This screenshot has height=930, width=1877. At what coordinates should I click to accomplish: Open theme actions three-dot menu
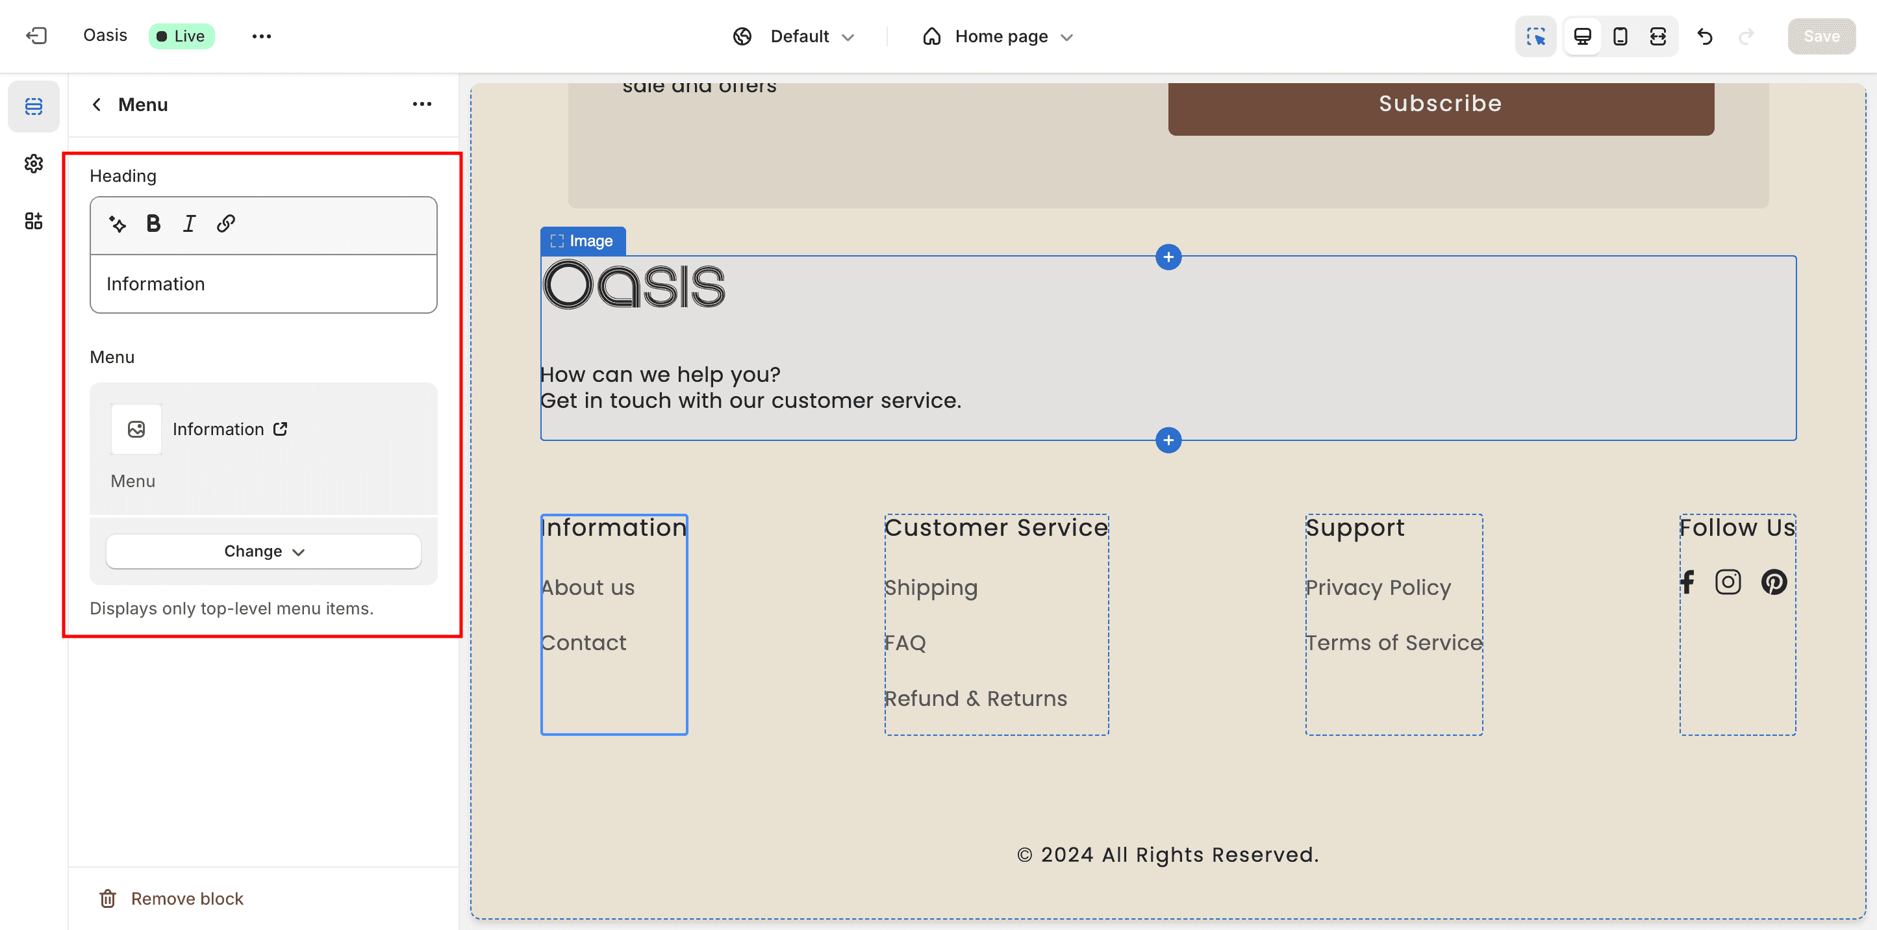[x=262, y=36]
